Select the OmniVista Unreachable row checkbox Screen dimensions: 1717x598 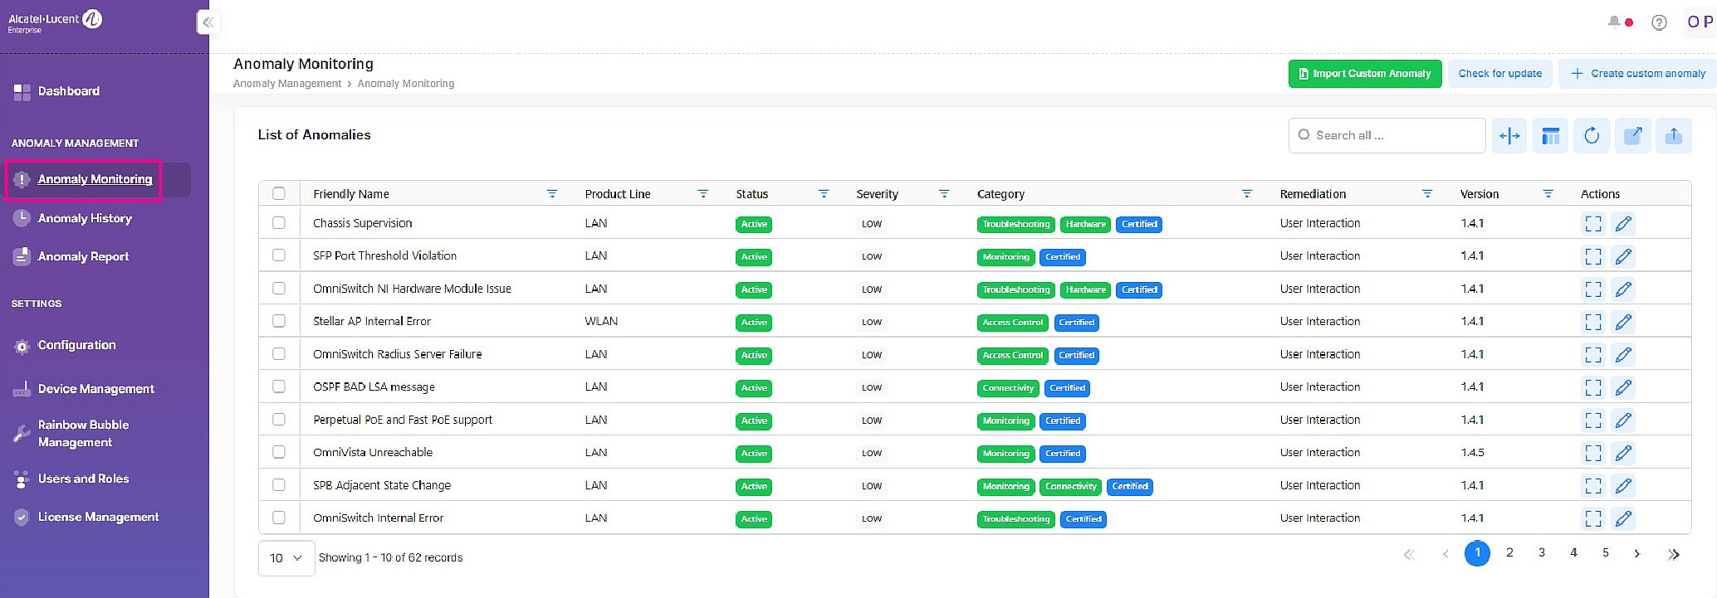279,452
